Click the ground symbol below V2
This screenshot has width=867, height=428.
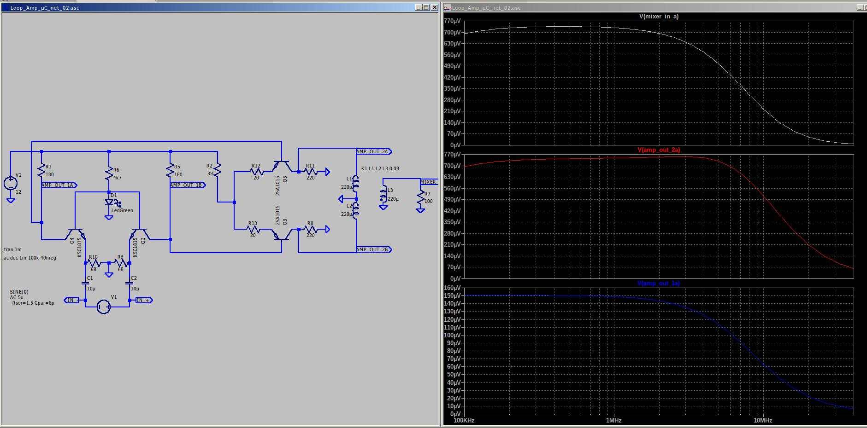[11, 200]
